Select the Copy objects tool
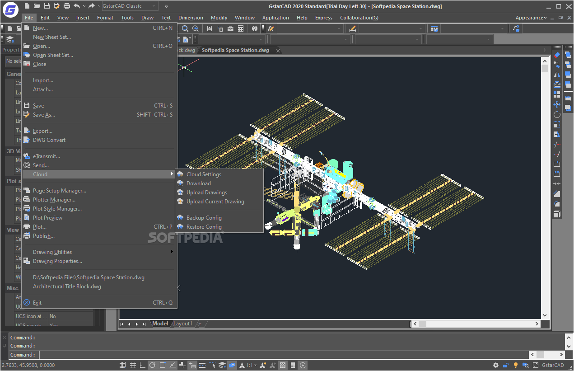 coord(557,65)
